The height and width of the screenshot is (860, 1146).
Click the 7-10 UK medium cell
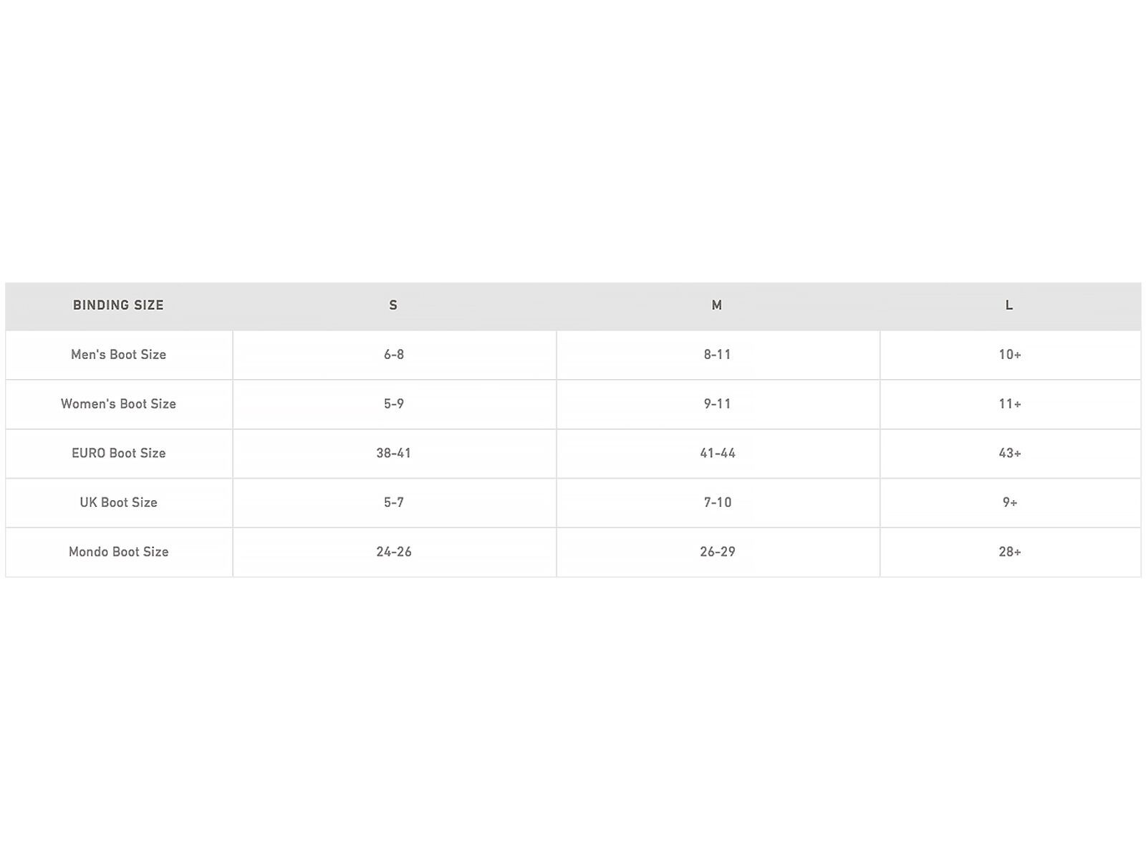(718, 502)
